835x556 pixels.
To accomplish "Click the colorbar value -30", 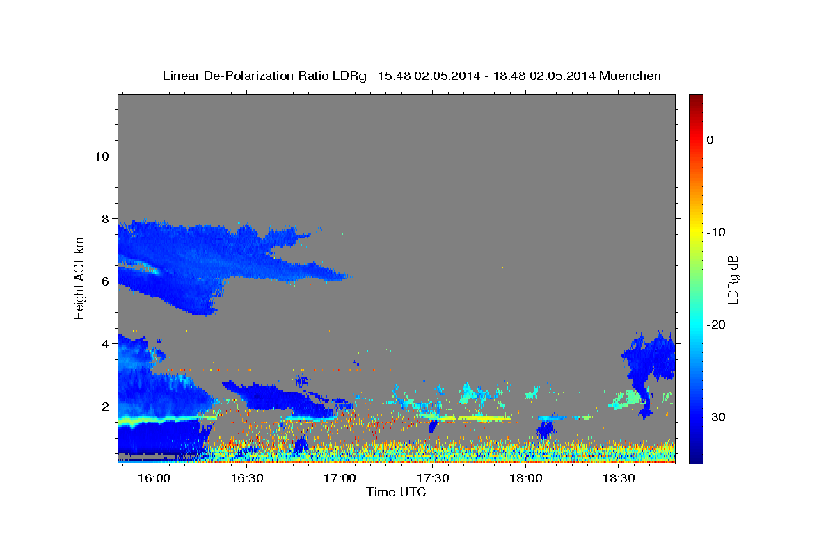I will 716,417.
